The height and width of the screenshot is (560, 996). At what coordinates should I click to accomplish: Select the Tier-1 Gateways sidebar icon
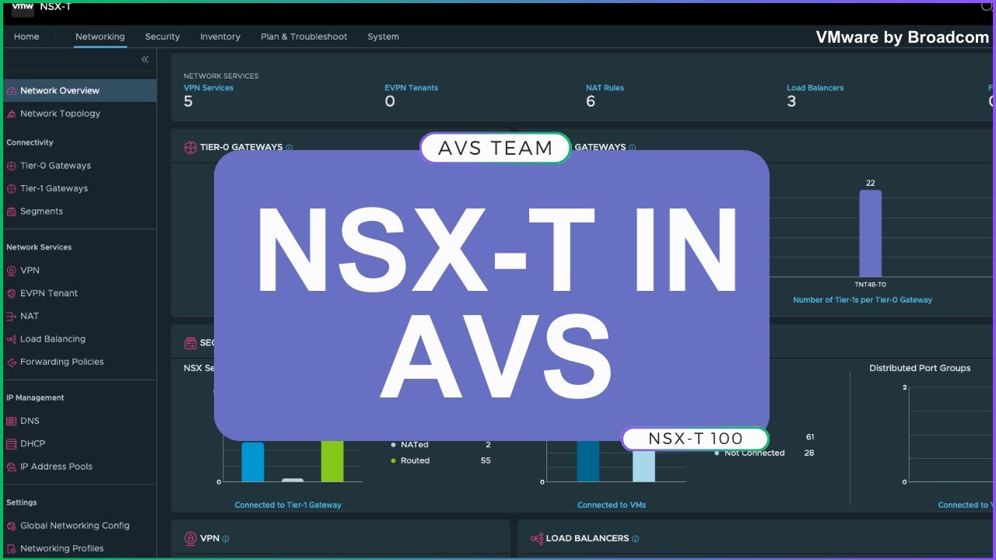tap(12, 188)
